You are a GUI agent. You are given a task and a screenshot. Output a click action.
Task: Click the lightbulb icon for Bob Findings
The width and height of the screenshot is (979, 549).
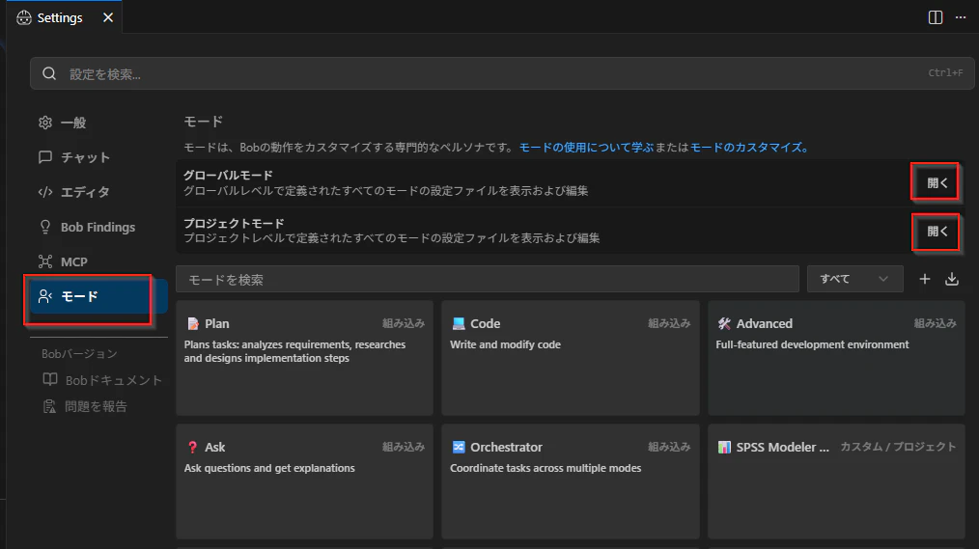(x=45, y=227)
